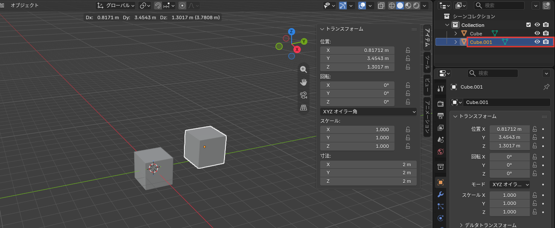Open the Physics properties tab icon
The height and width of the screenshot is (228, 555).
[x=440, y=218]
